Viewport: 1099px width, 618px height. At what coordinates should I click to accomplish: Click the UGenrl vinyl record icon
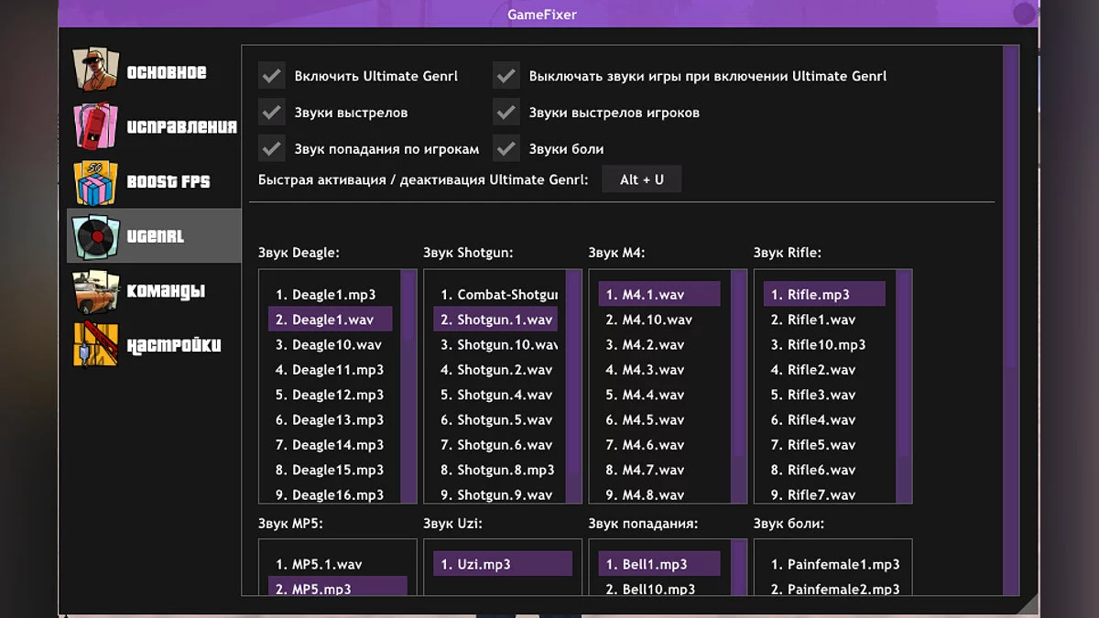tap(96, 236)
